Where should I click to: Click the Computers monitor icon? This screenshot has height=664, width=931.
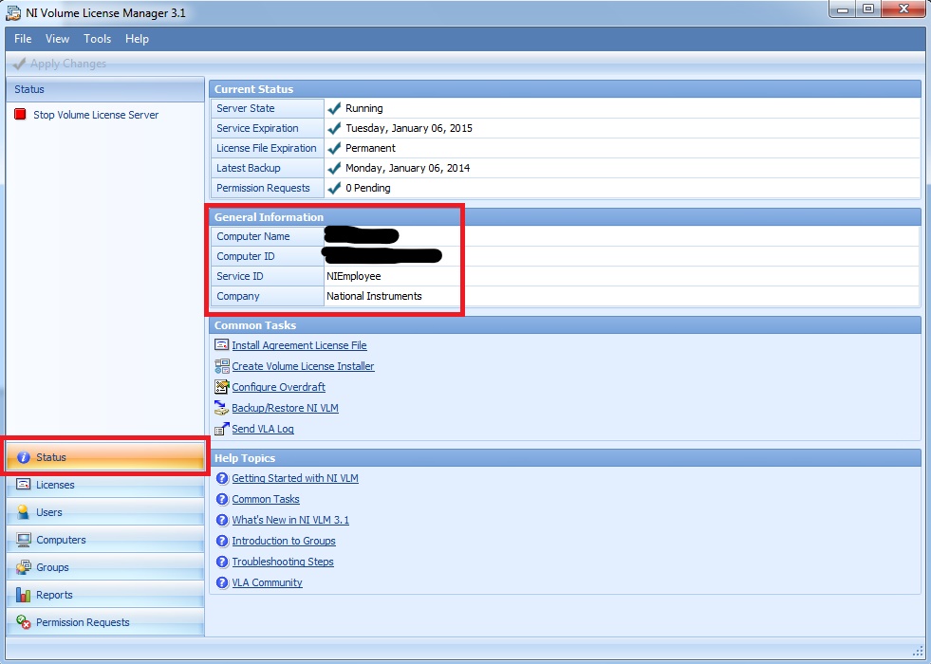pyautogui.click(x=23, y=540)
